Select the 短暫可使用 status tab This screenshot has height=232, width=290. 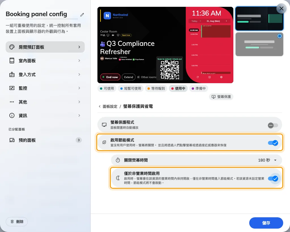[131, 89]
